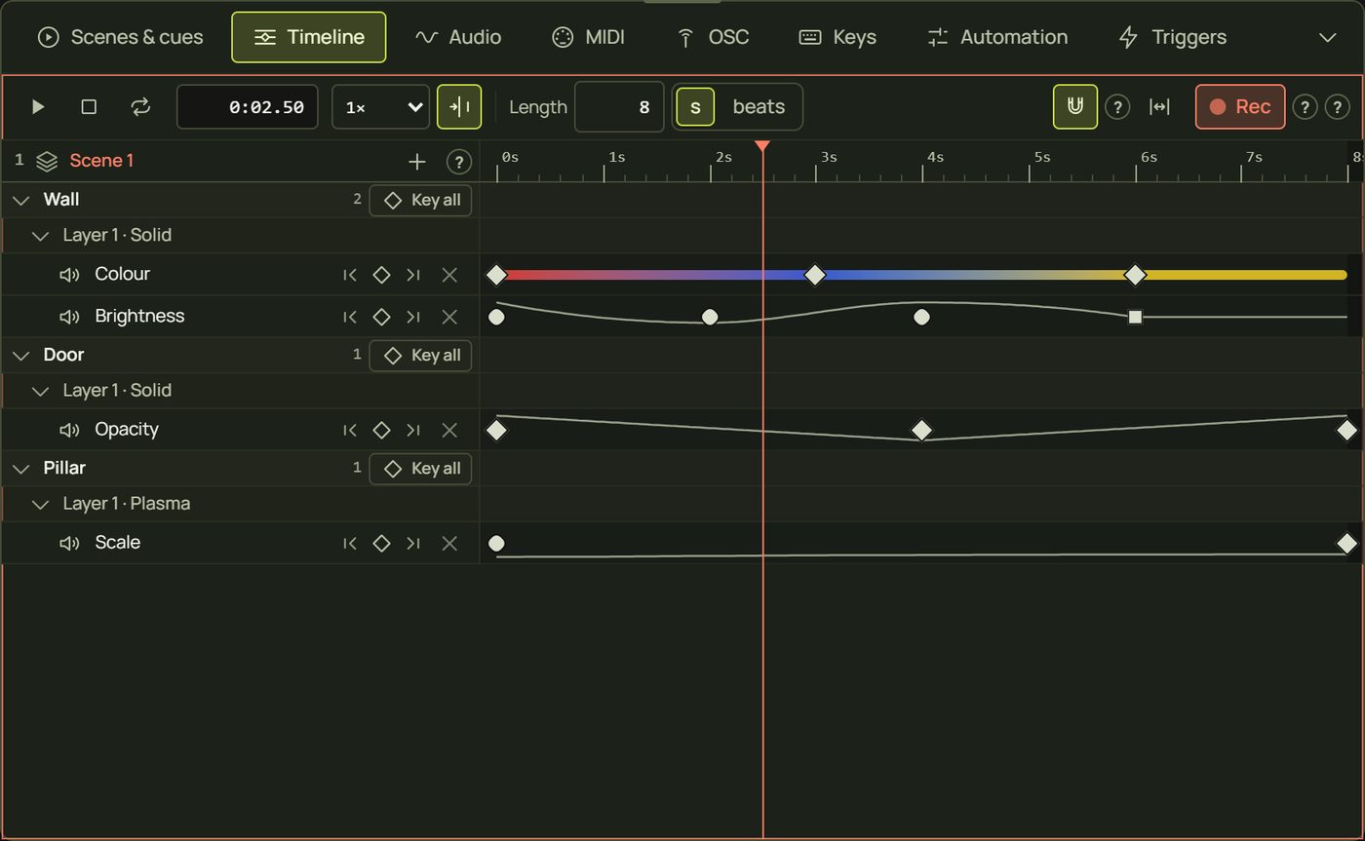Switch length unit to beats

759,107
